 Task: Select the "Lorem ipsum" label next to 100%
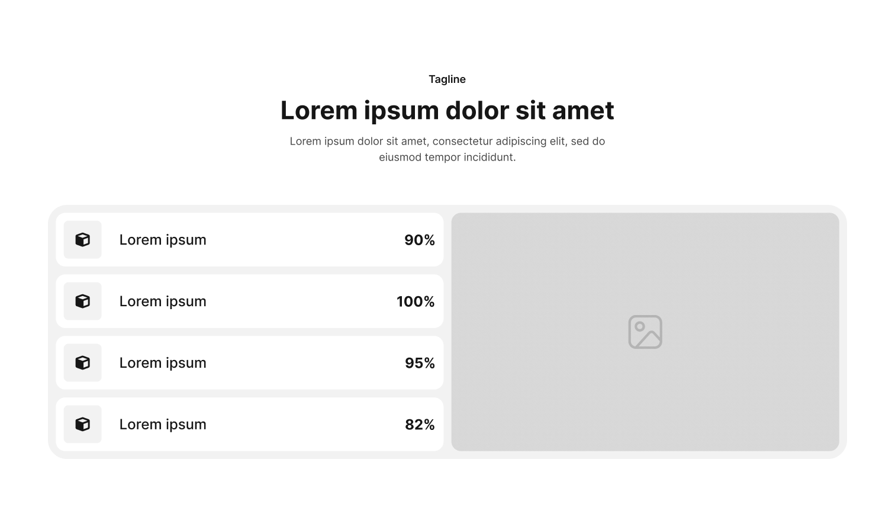[x=163, y=301]
